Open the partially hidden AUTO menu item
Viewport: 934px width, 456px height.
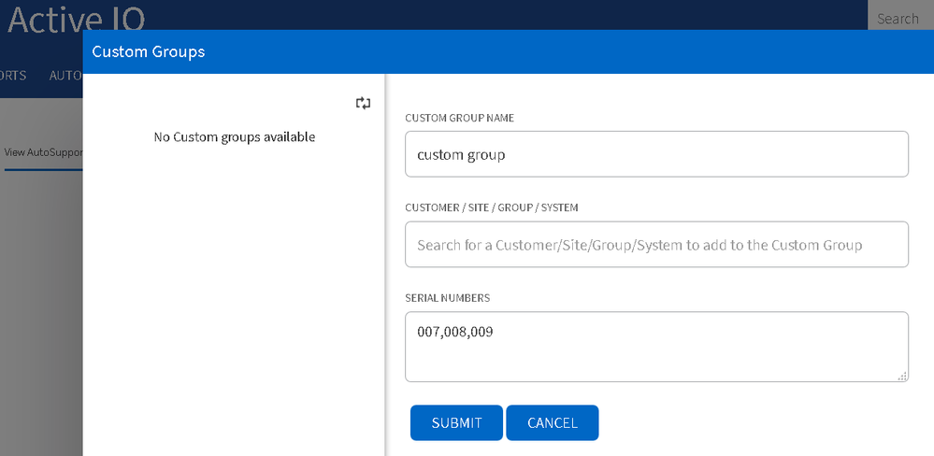pyautogui.click(x=65, y=76)
